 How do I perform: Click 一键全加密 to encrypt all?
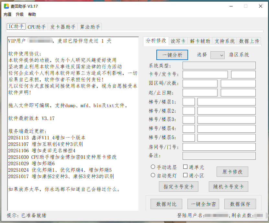tap(203, 204)
